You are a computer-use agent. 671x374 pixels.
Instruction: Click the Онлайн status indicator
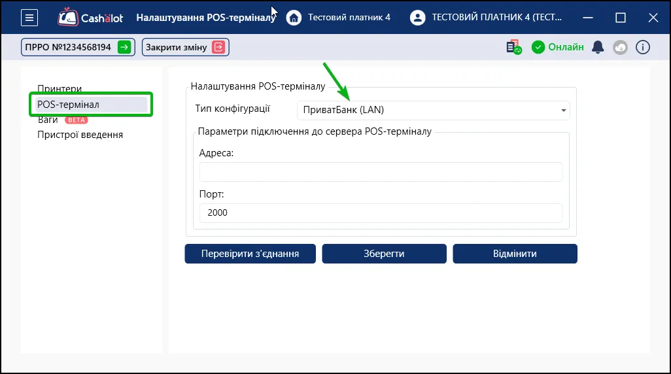[x=558, y=47]
